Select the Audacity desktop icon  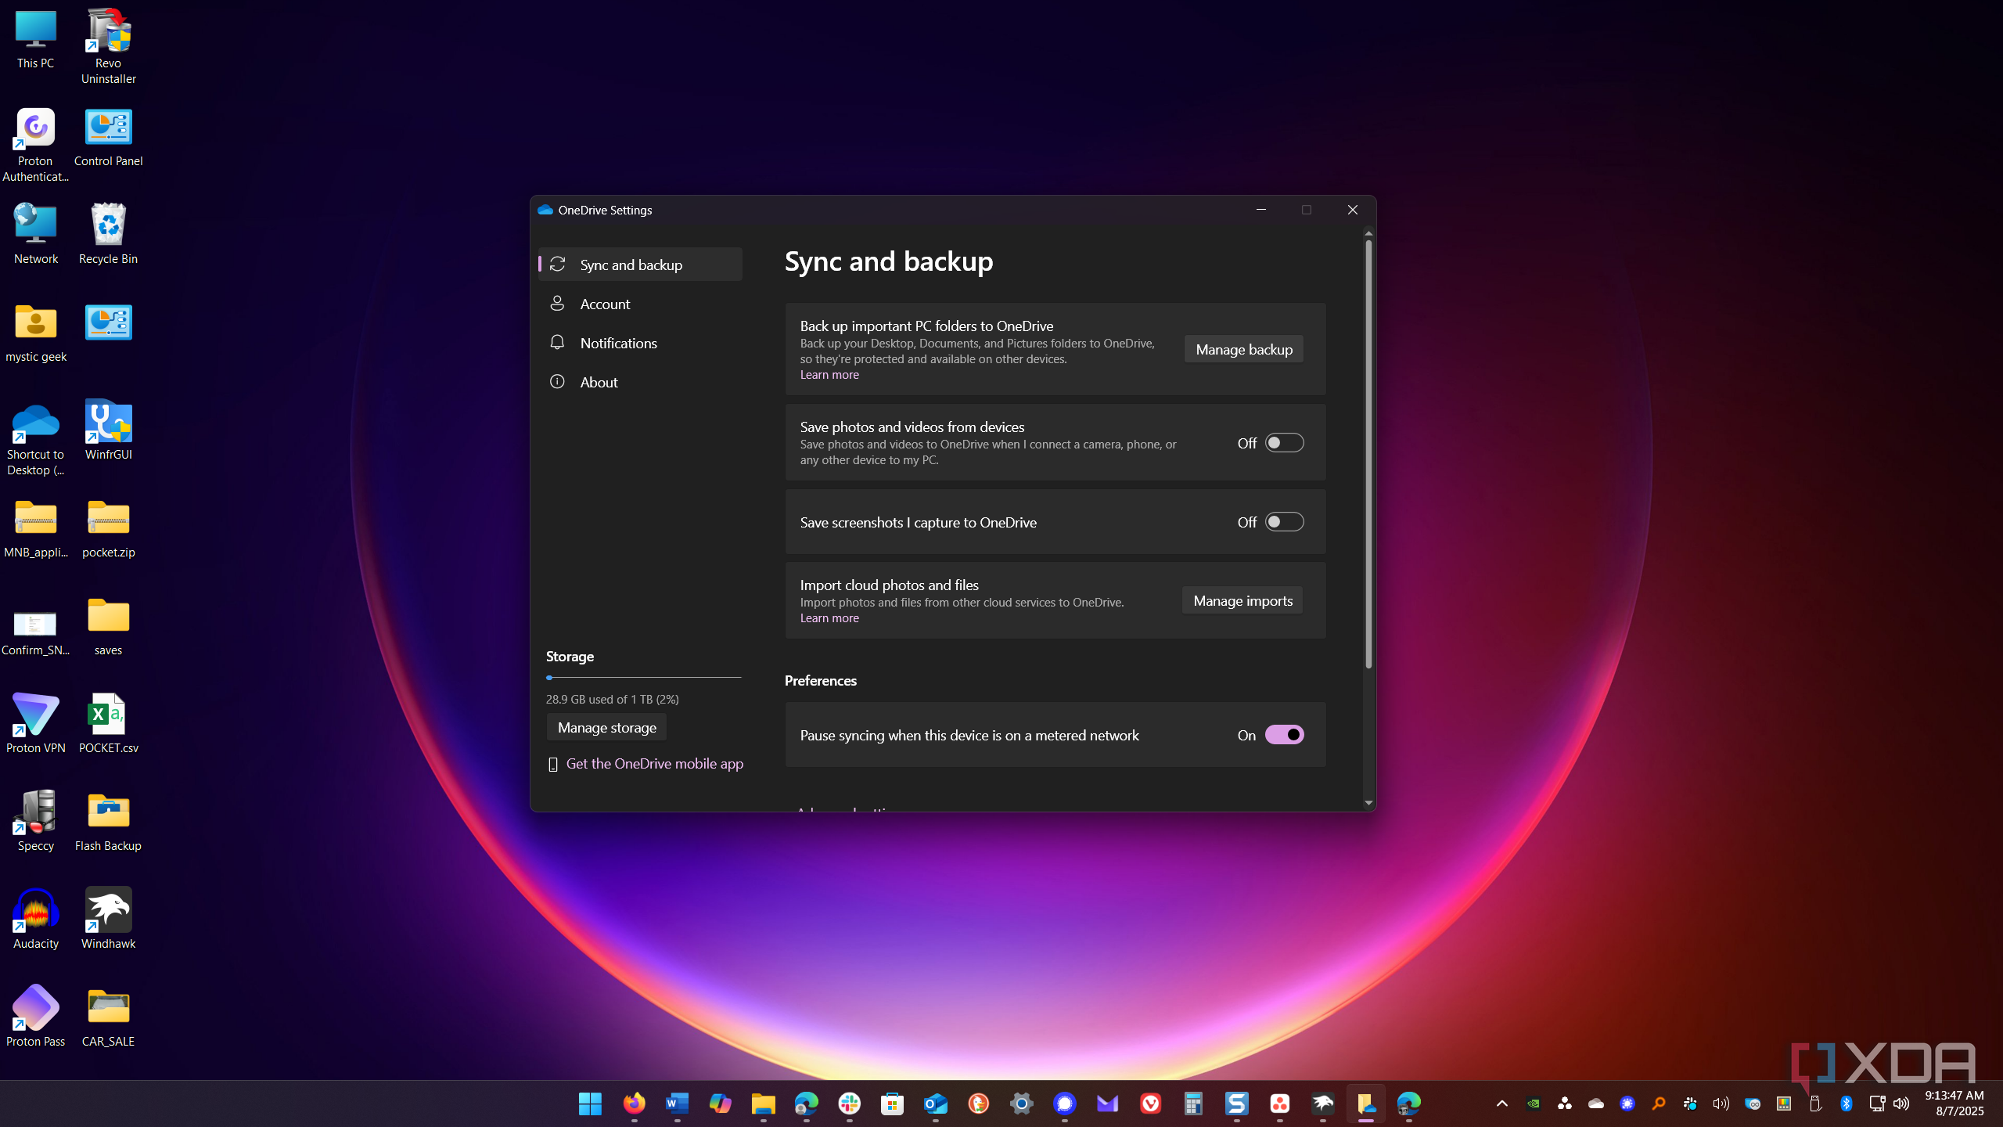point(35,920)
